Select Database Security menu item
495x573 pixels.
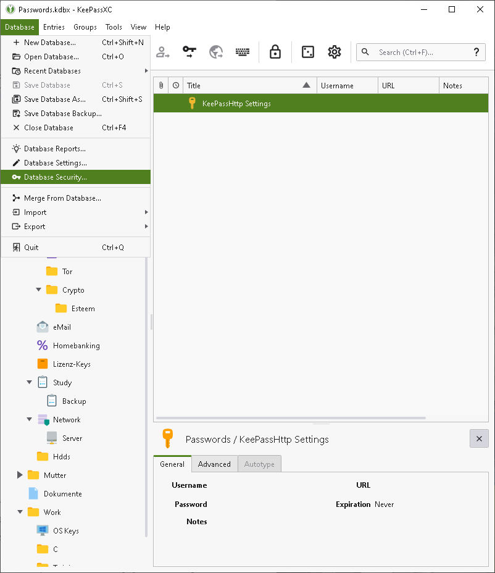coord(76,177)
